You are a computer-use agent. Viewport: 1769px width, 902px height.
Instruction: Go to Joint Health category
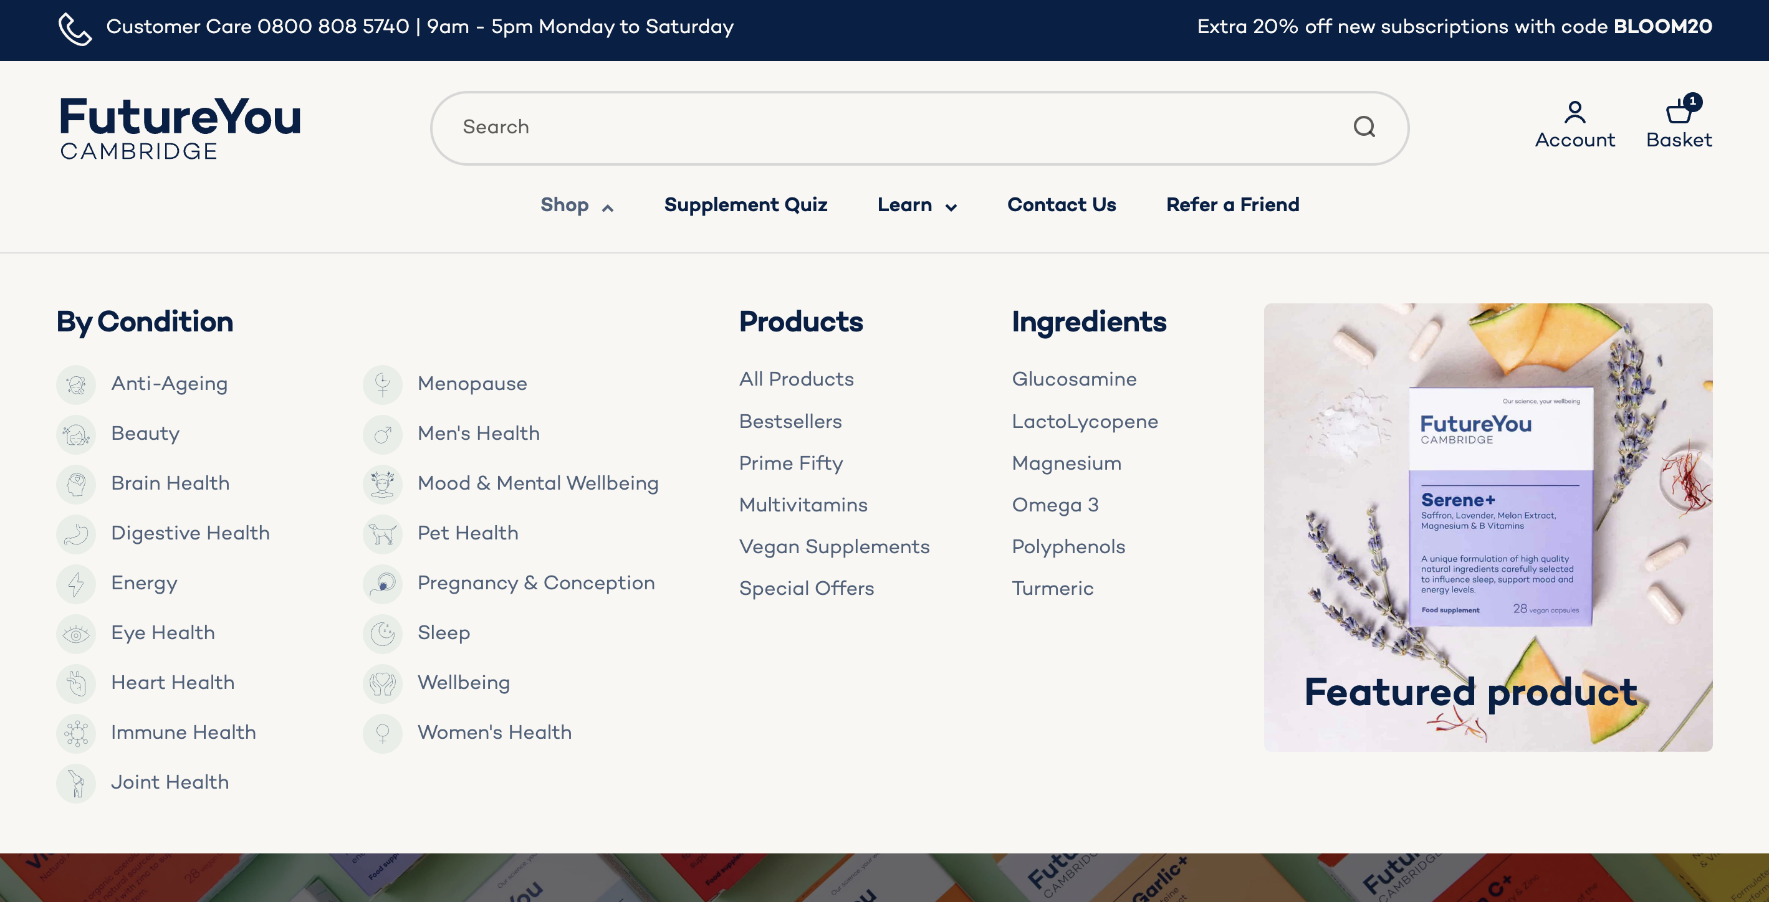pos(170,782)
